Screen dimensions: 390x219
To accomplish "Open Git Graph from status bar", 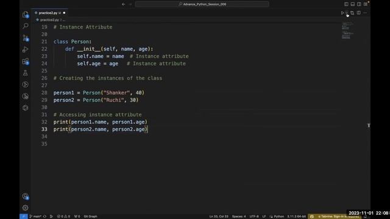I will pyautogui.click(x=91, y=217).
